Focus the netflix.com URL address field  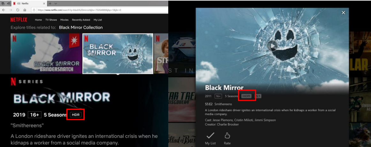tap(99, 10)
